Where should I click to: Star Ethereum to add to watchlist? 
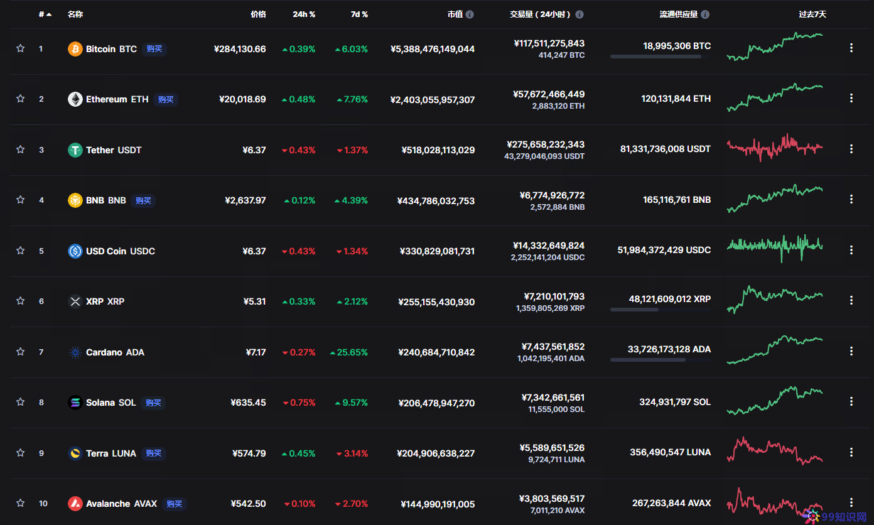pos(20,99)
